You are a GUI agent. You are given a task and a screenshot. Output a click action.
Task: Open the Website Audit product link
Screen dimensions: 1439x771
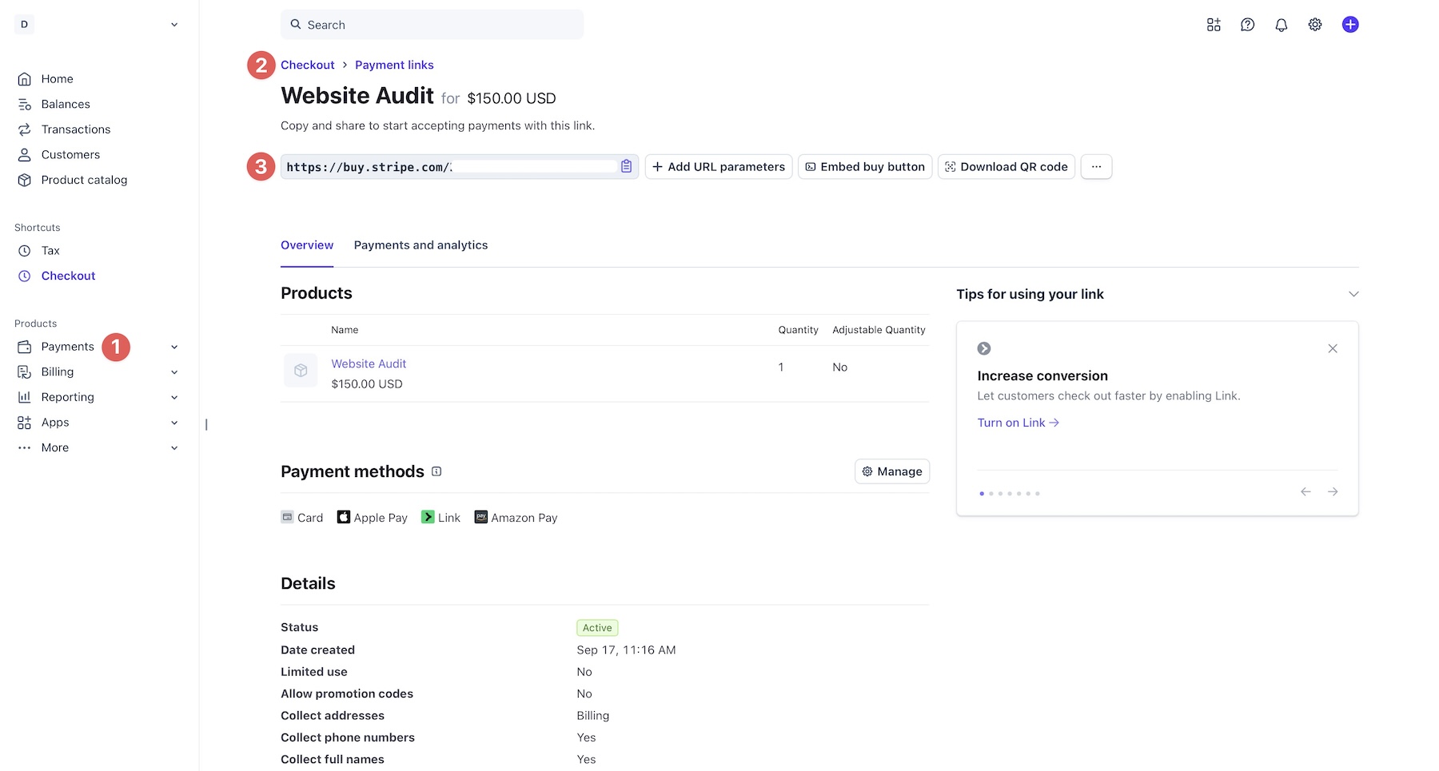pos(369,364)
